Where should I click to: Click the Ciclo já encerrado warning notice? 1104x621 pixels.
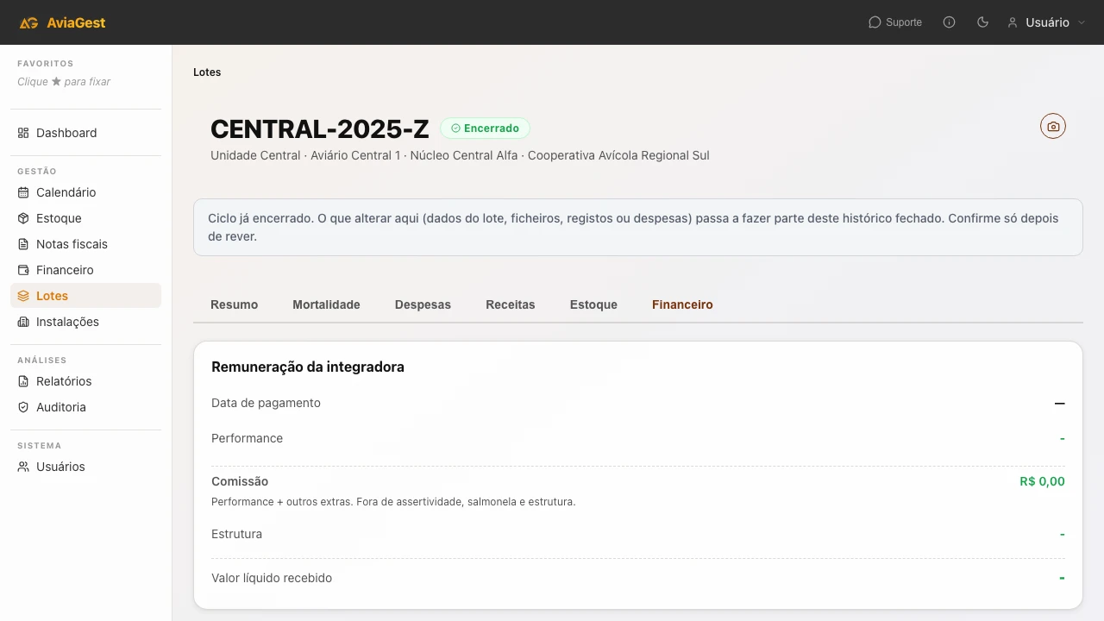click(638, 228)
